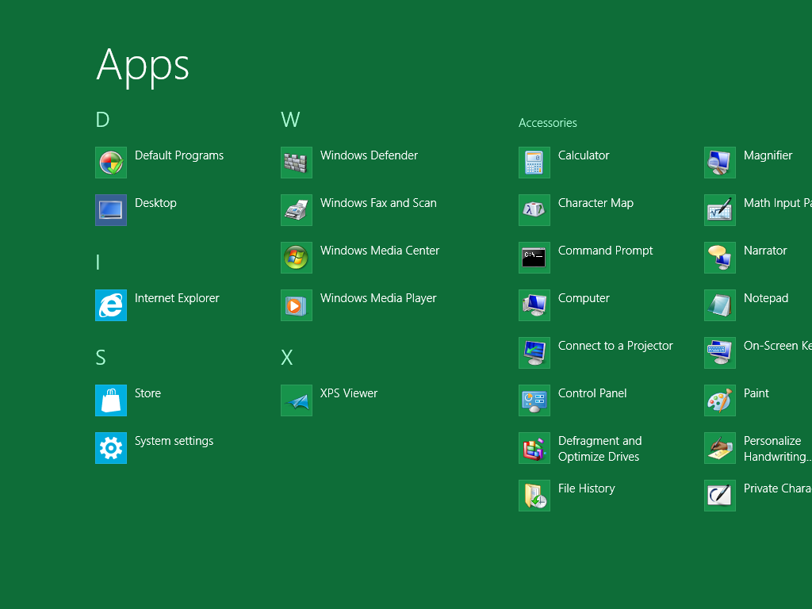Image resolution: width=812 pixels, height=609 pixels.
Task: Click the 'Notepad' label
Action: tap(766, 299)
